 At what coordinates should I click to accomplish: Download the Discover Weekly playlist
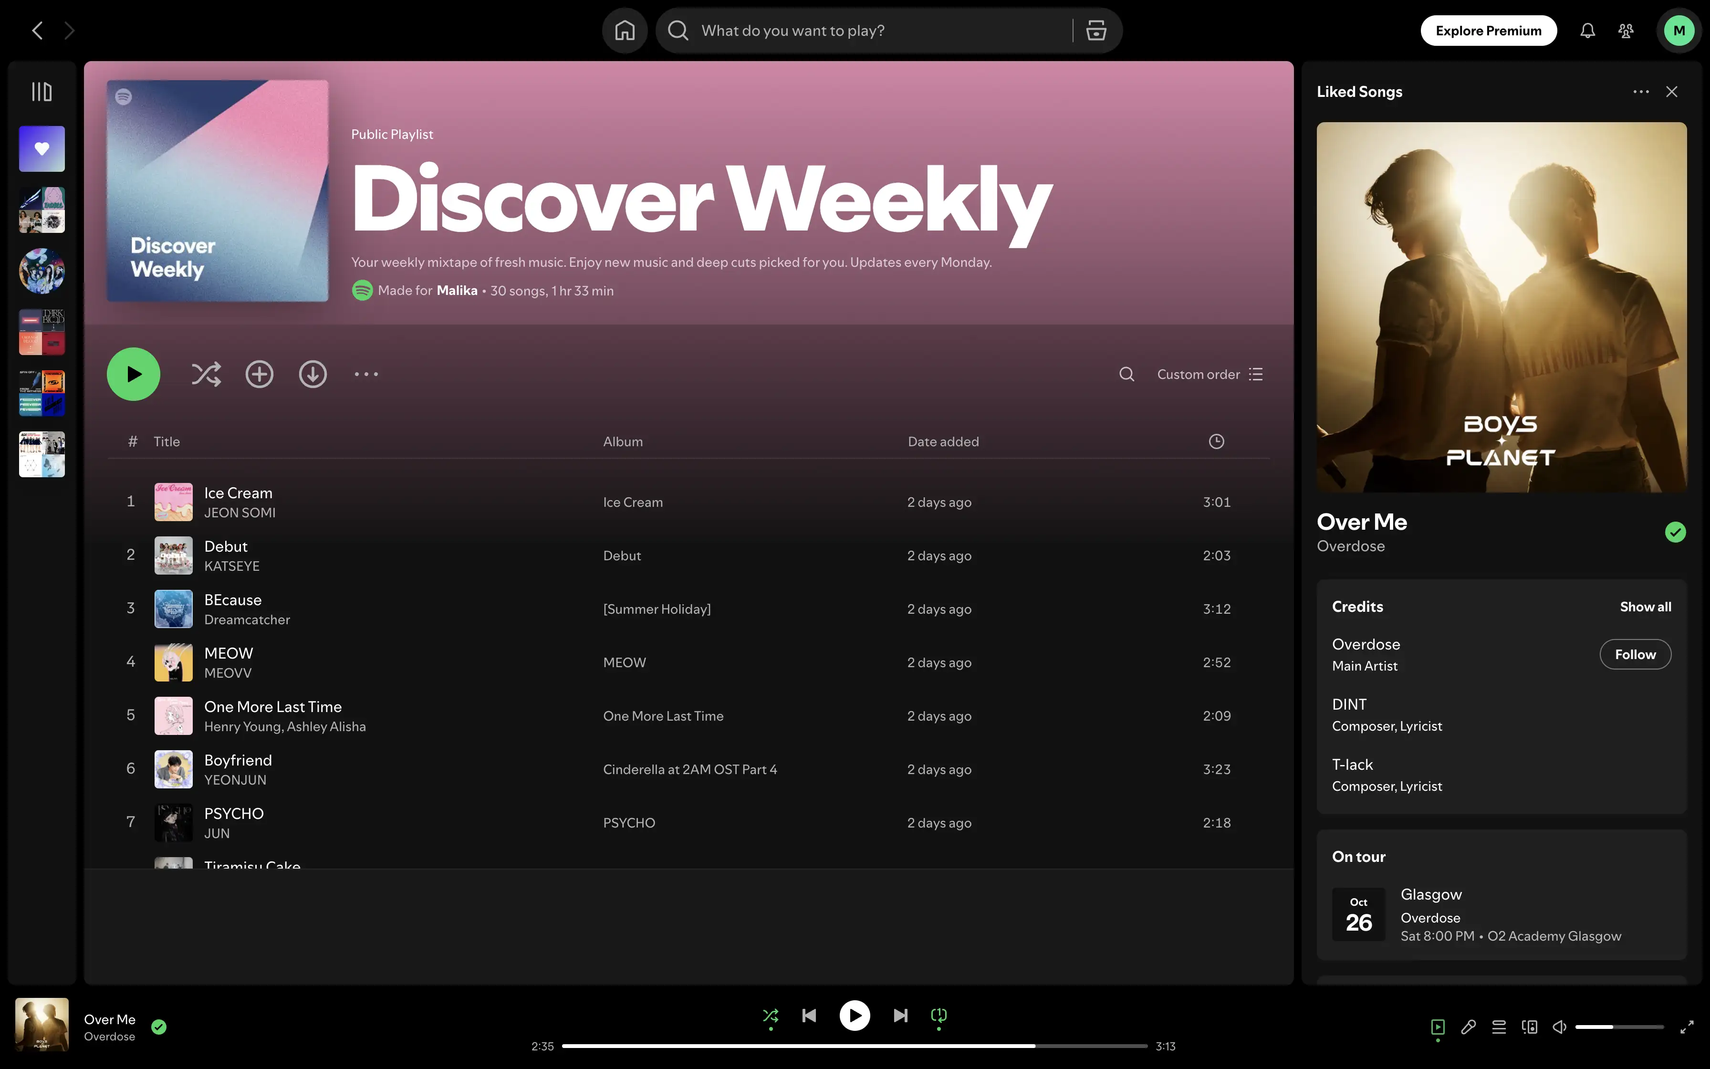pos(313,374)
